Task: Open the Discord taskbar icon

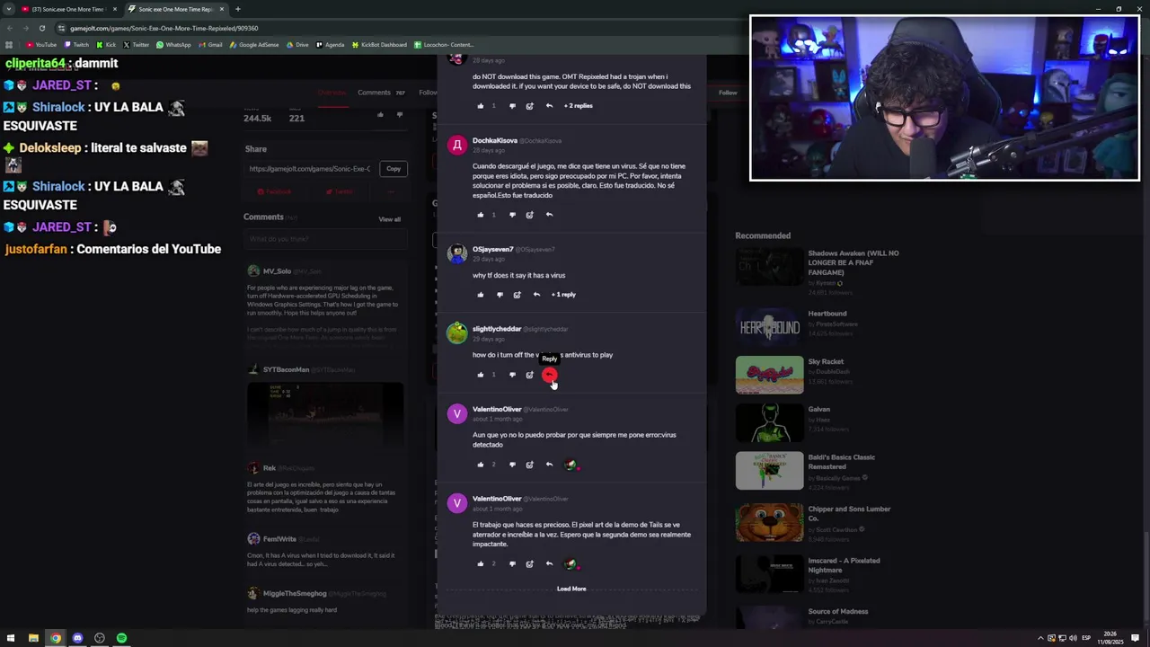Action: coord(77,638)
